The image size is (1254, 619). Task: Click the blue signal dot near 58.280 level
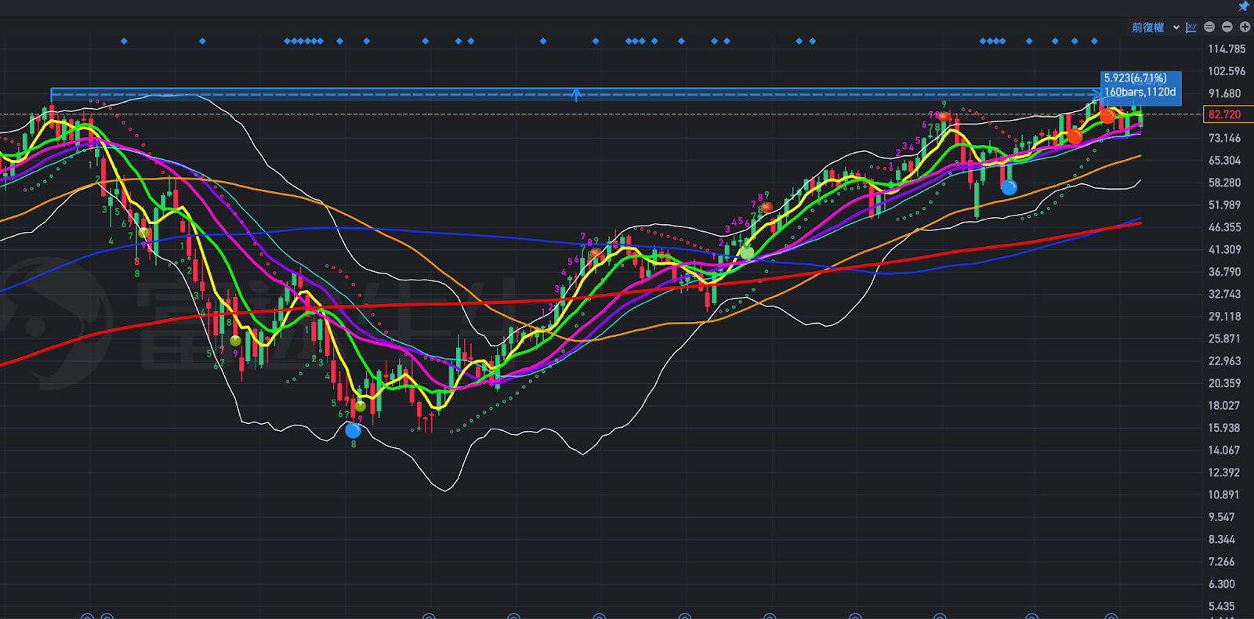[x=1009, y=187]
